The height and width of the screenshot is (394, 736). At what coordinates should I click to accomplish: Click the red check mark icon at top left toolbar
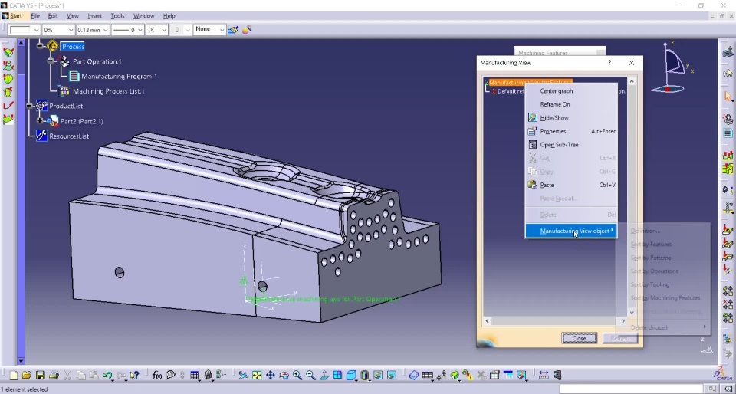tap(8, 106)
